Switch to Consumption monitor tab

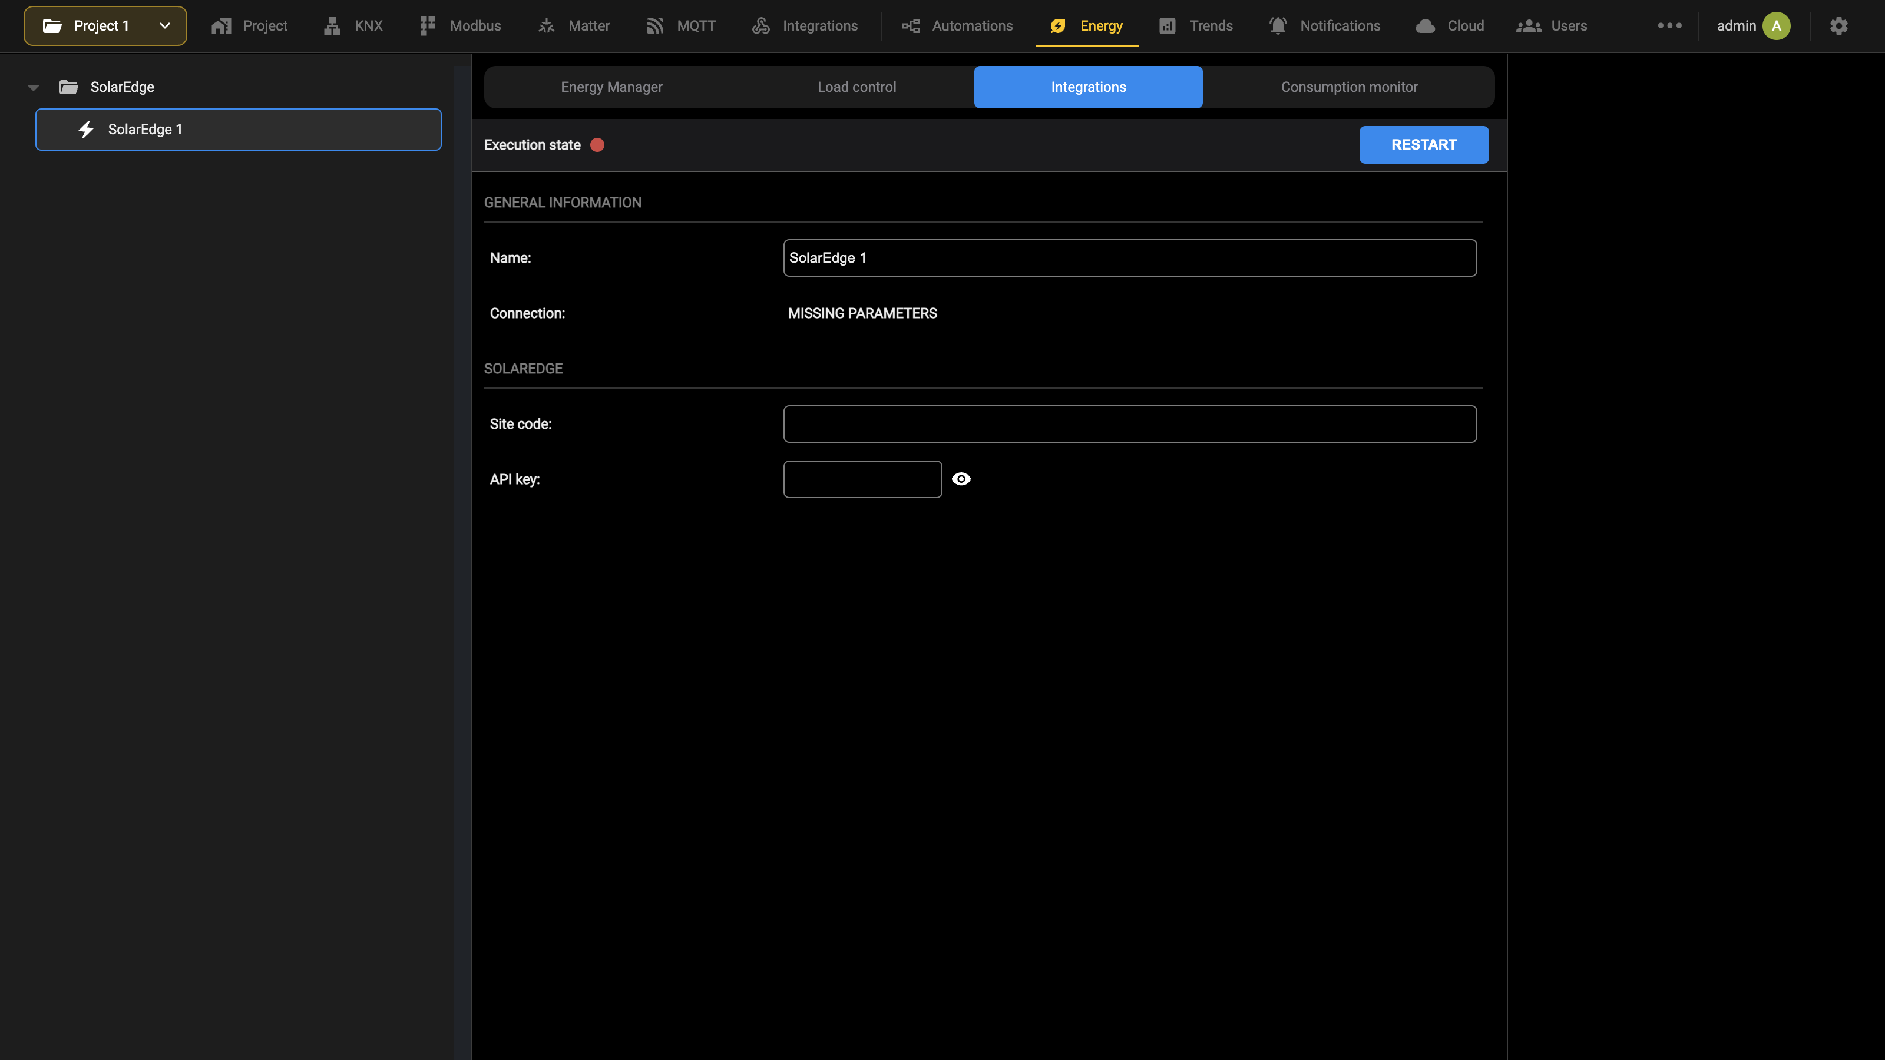click(1350, 87)
